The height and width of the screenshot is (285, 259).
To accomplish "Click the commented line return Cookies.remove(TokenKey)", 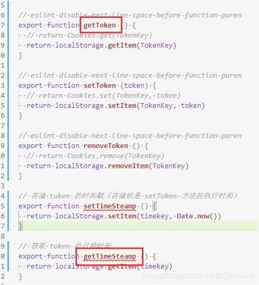I will point(95,156).
